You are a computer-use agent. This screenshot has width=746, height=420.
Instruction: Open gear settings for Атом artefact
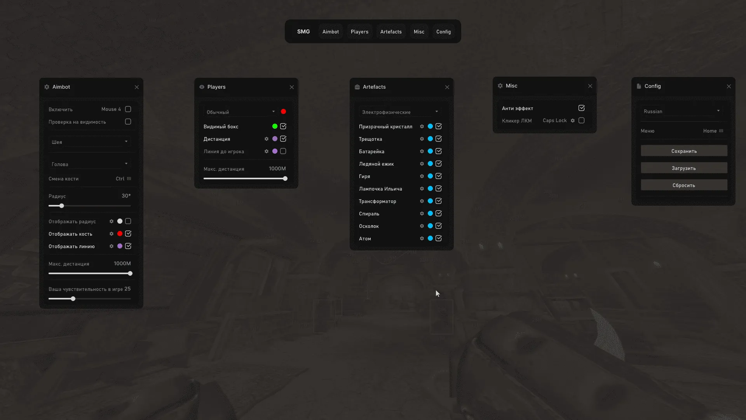tap(422, 238)
